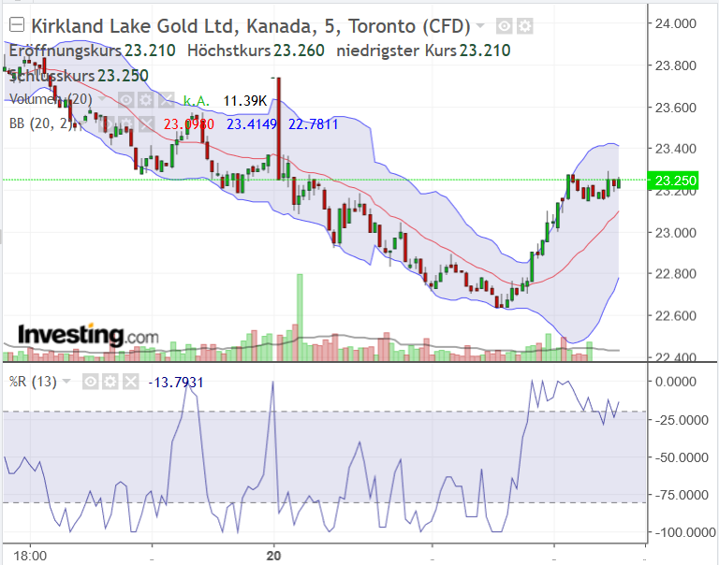Click the green 23.250 current price label

coord(673,181)
